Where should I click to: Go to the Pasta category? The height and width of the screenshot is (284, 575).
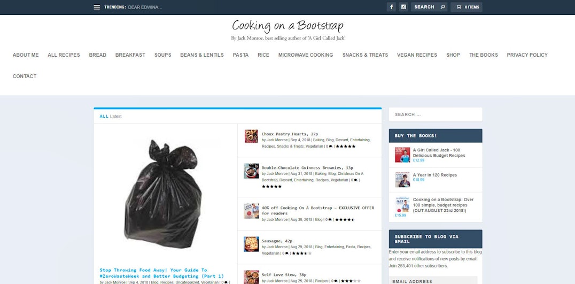pyautogui.click(x=240, y=55)
